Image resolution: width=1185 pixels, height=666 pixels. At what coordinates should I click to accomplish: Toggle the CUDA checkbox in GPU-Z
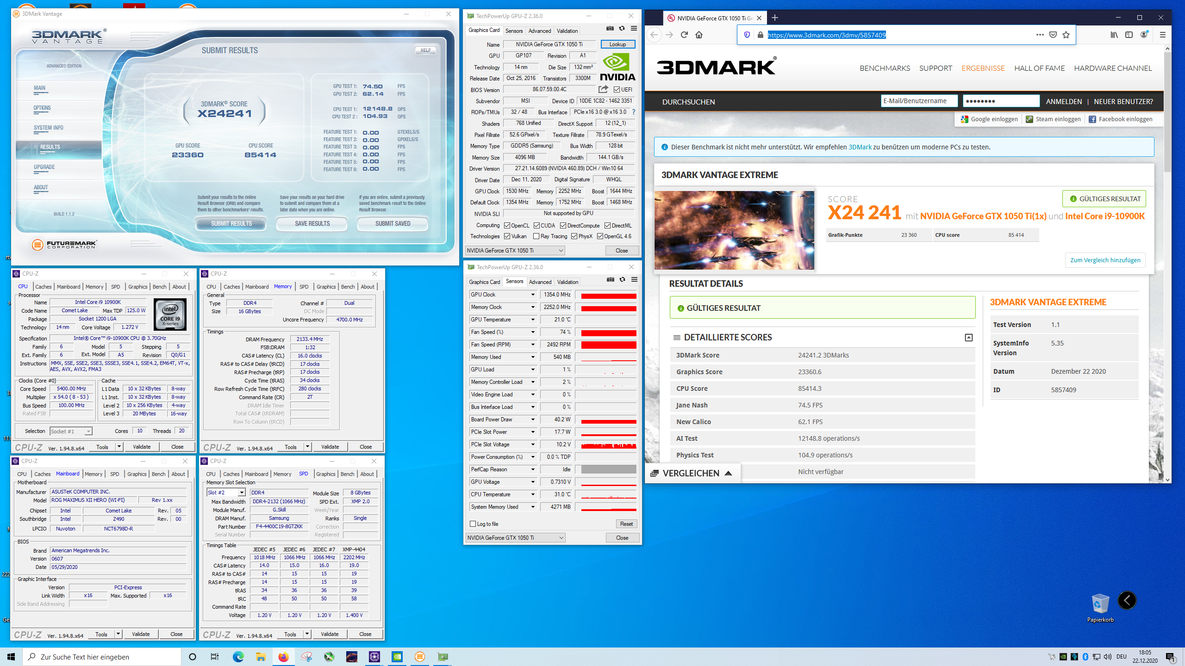click(x=536, y=226)
